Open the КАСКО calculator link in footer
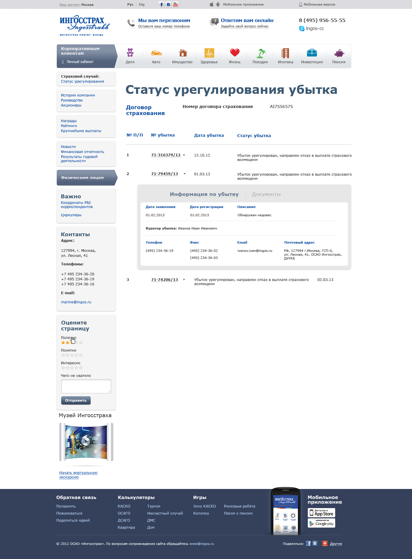This screenshot has height=559, width=412. [124, 506]
